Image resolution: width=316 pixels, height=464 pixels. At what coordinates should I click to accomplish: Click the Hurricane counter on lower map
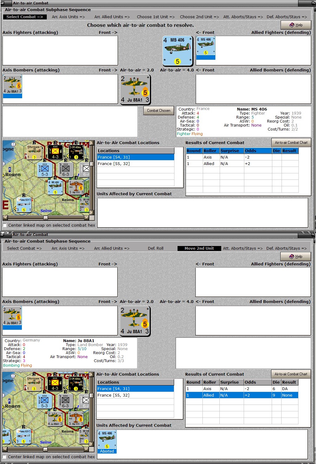click(34, 383)
